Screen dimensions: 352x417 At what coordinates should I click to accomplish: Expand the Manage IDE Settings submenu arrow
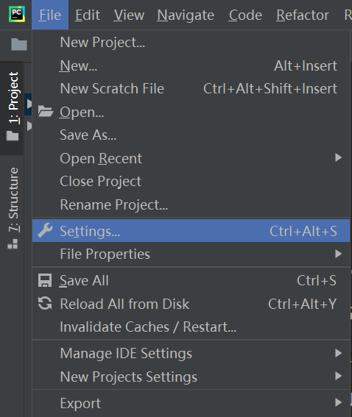click(x=338, y=353)
